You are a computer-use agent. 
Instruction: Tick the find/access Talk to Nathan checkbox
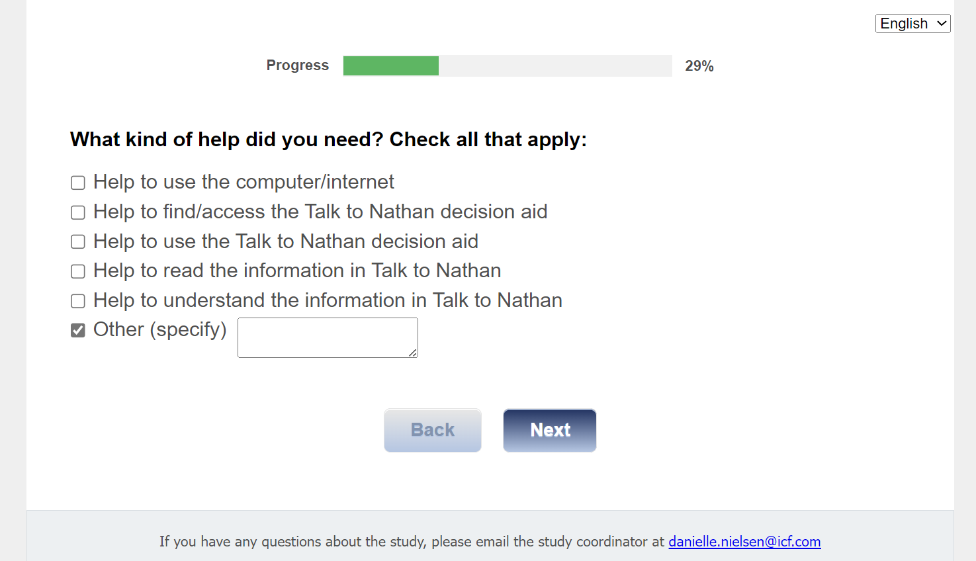78,212
